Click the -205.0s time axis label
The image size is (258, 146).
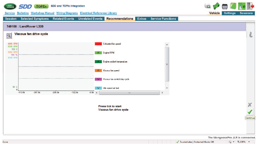click(x=56, y=93)
